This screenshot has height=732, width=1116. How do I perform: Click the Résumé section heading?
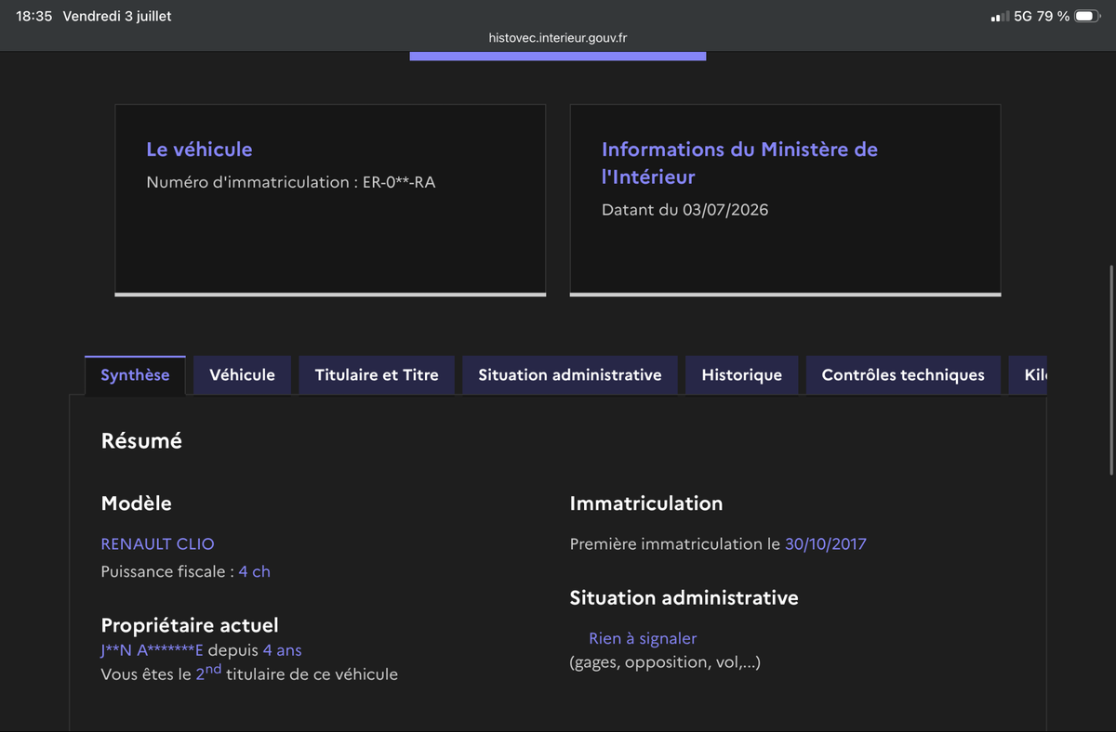tap(141, 441)
